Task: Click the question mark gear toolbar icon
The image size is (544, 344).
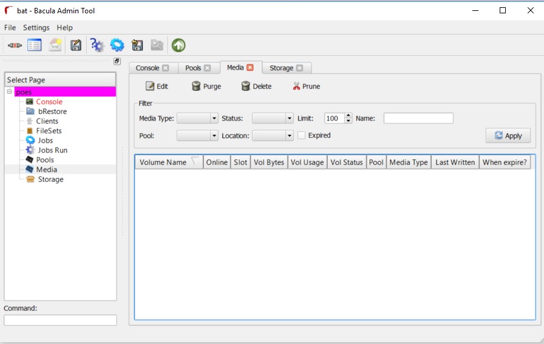Action: (97, 45)
